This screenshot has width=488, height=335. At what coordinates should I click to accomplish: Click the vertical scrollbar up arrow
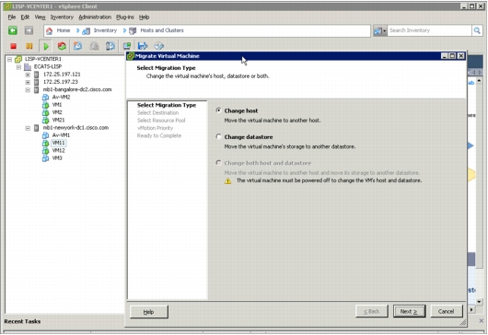tap(479, 81)
